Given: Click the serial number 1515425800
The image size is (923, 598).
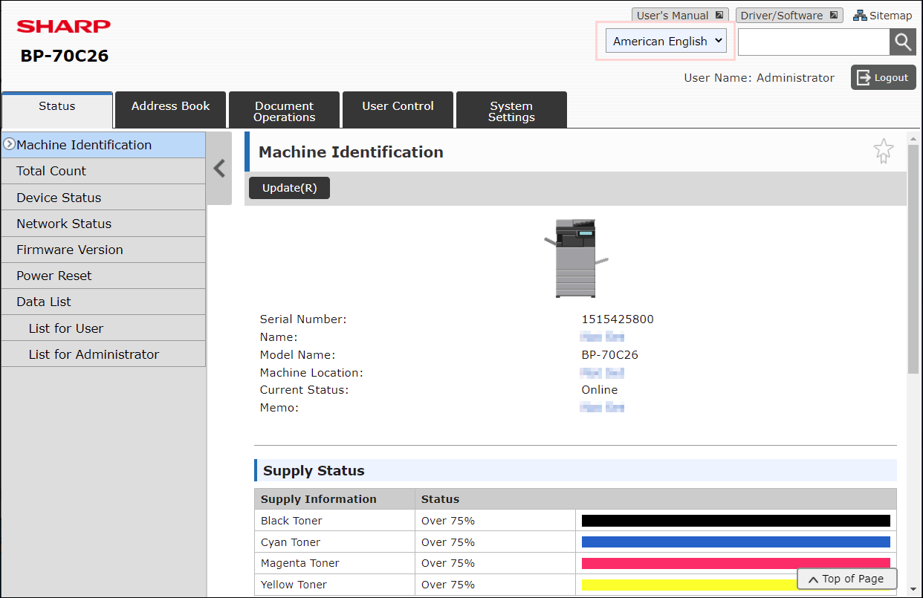Looking at the screenshot, I should pyautogui.click(x=618, y=319).
